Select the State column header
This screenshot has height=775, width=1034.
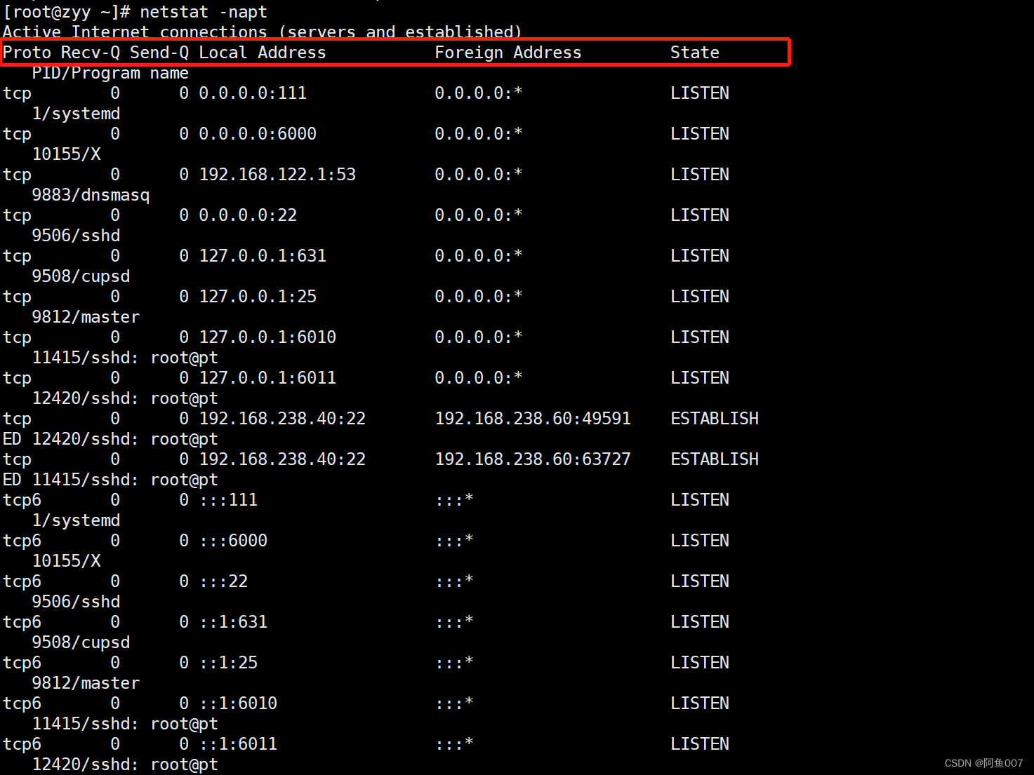[694, 52]
